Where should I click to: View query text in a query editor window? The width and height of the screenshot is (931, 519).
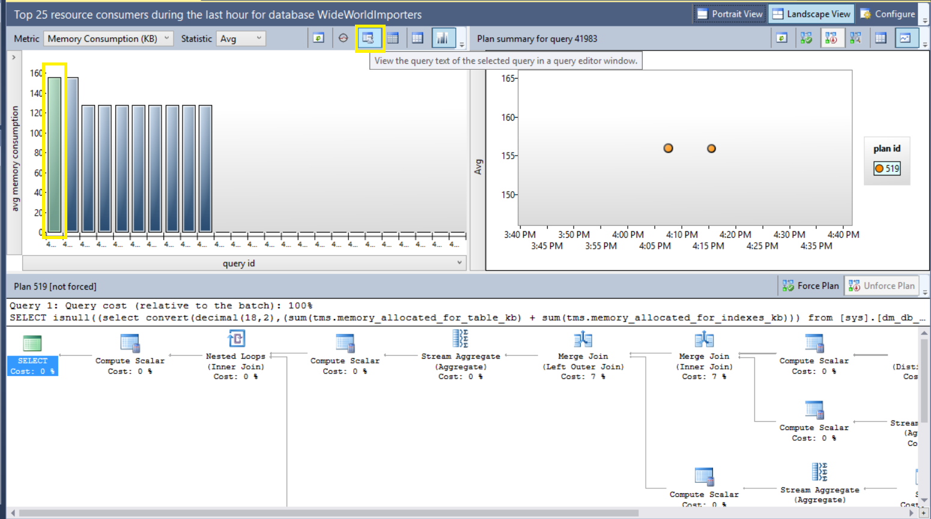(x=368, y=38)
